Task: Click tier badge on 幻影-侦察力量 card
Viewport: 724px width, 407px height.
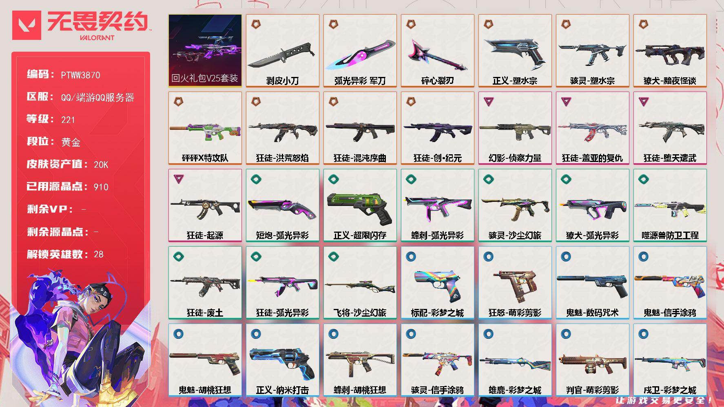Action: [x=488, y=101]
